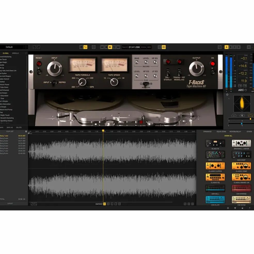
Task: Click the undo arrow icon
Action: pyautogui.click(x=34, y=47)
